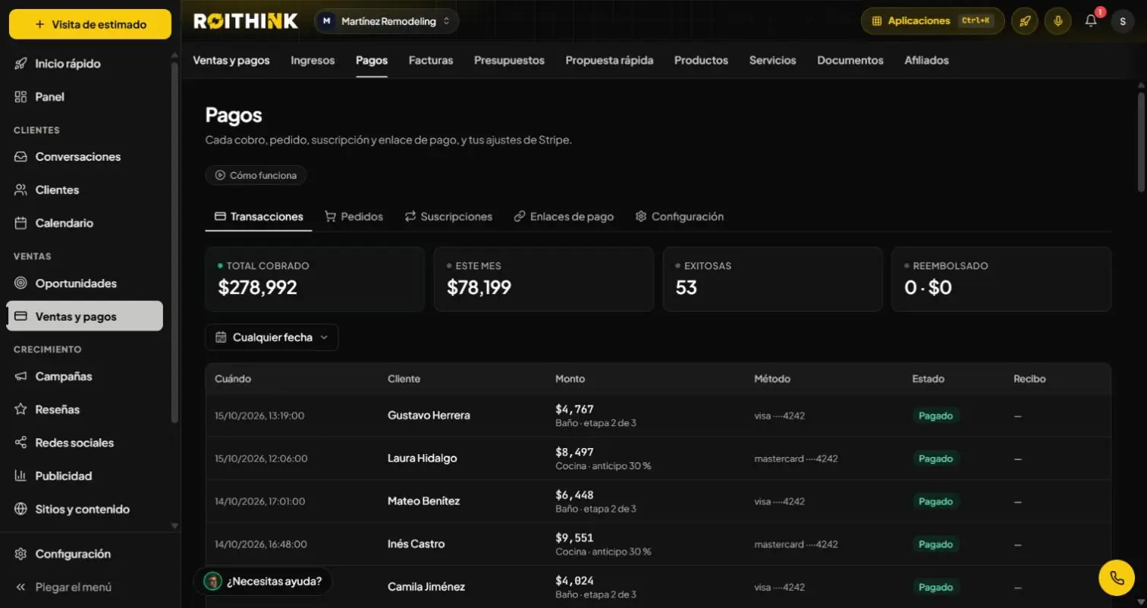This screenshot has height=608, width=1147.
Task: Click the yellow phone call button
Action: [x=1117, y=578]
